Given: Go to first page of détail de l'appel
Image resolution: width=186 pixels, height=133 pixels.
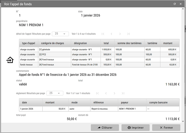Looking at the screenshot, I should tap(103, 34).
